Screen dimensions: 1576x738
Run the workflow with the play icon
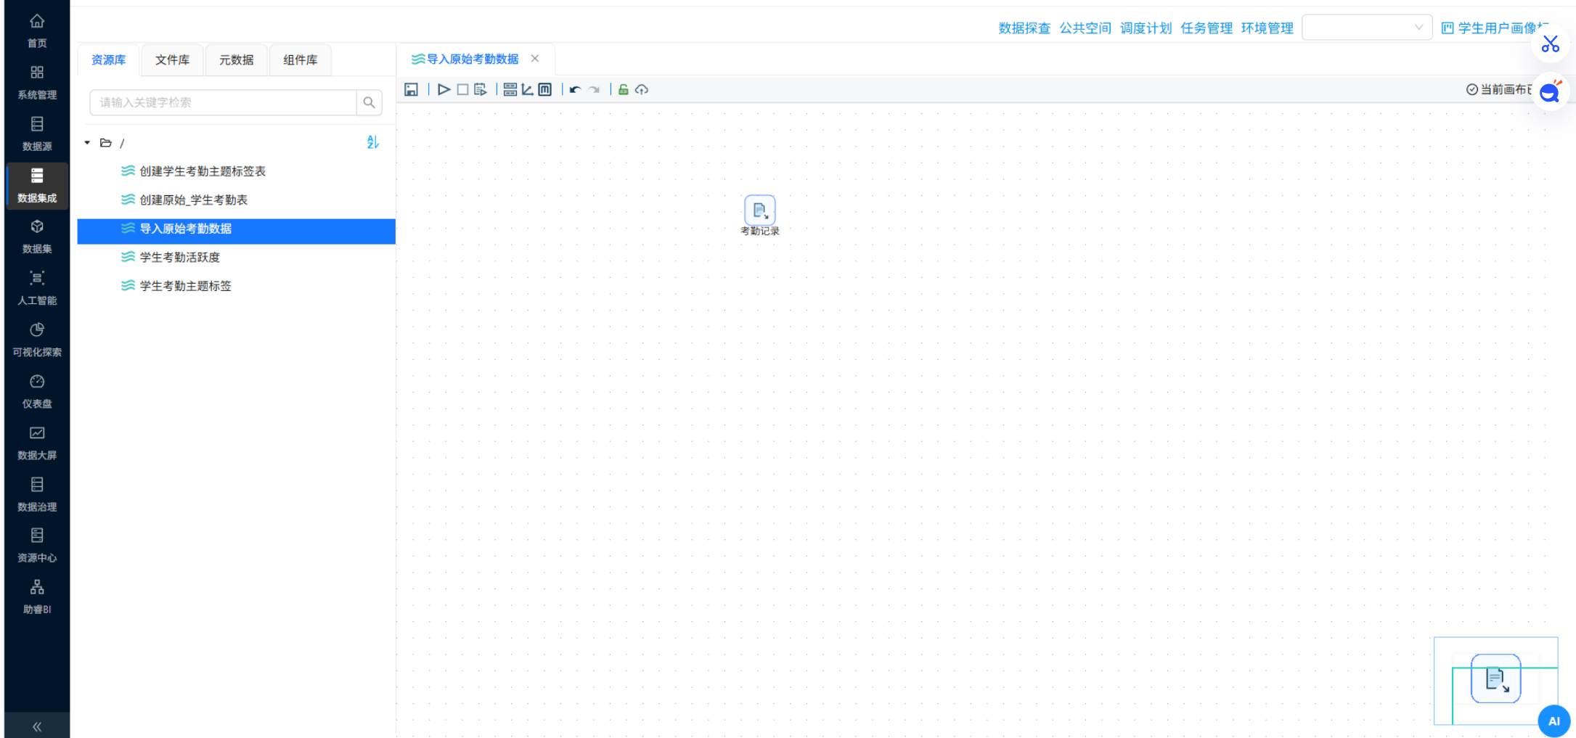point(444,89)
